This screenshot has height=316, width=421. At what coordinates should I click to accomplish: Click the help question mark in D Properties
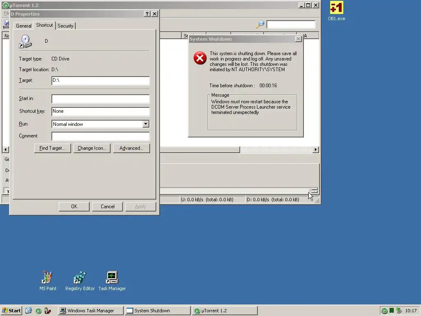coord(147,14)
